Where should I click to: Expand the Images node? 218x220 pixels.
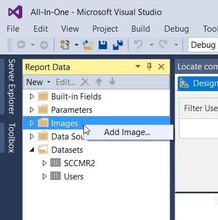[x=32, y=123]
